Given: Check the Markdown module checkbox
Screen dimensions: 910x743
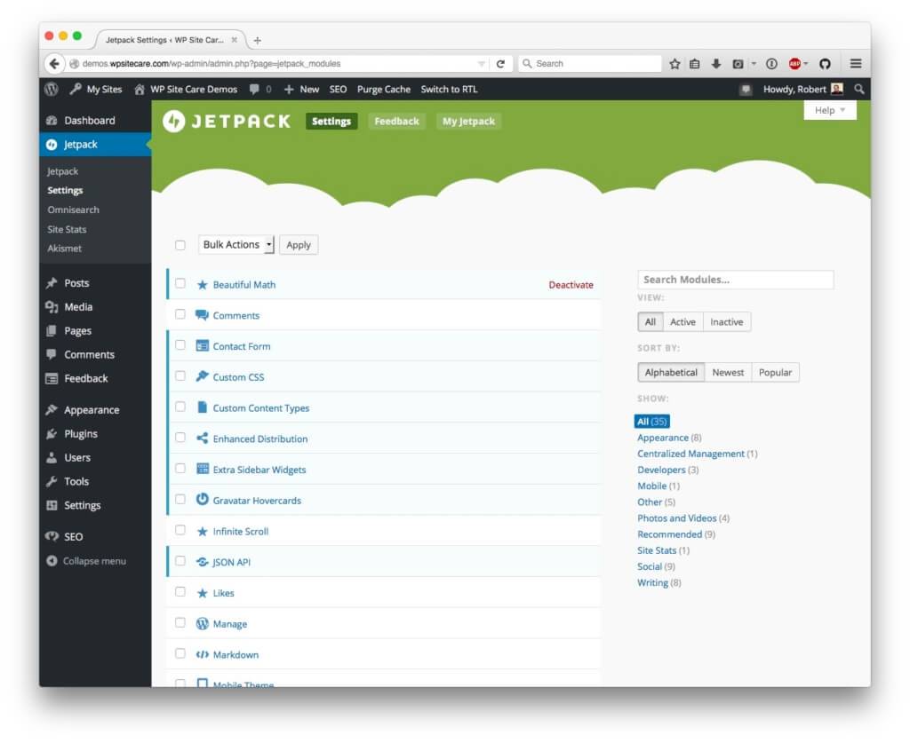Looking at the screenshot, I should click(180, 653).
